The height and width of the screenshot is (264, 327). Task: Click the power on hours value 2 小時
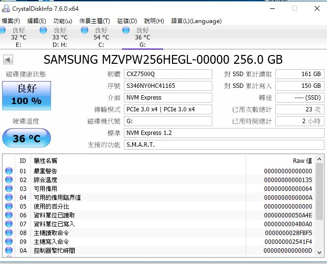(300, 121)
